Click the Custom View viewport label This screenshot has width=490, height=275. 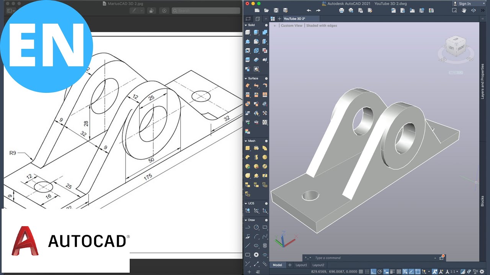(292, 26)
